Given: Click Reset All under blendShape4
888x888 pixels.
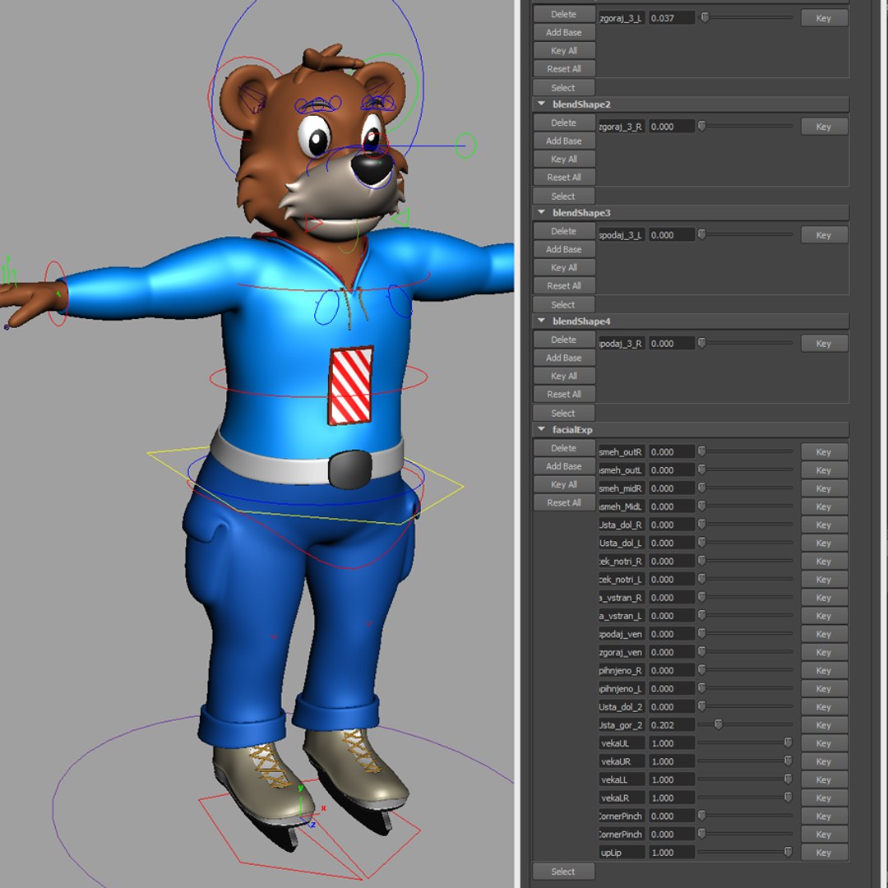Looking at the screenshot, I should point(564,394).
